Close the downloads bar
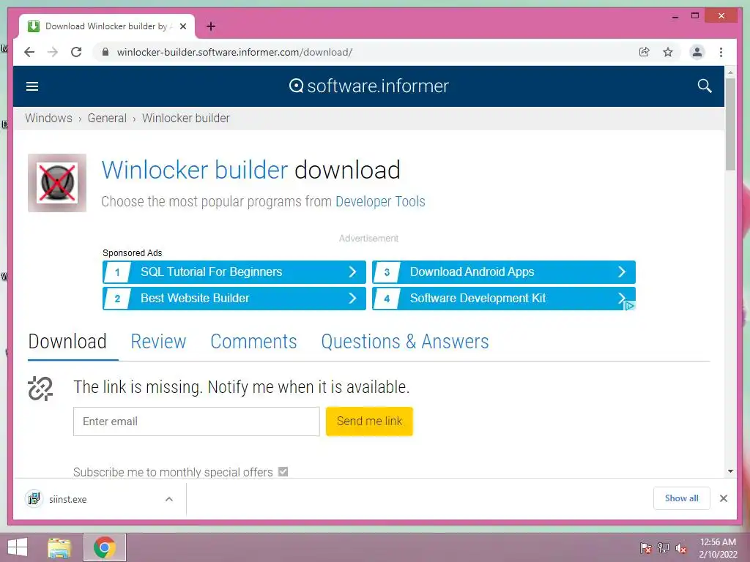The width and height of the screenshot is (750, 562). [x=723, y=498]
